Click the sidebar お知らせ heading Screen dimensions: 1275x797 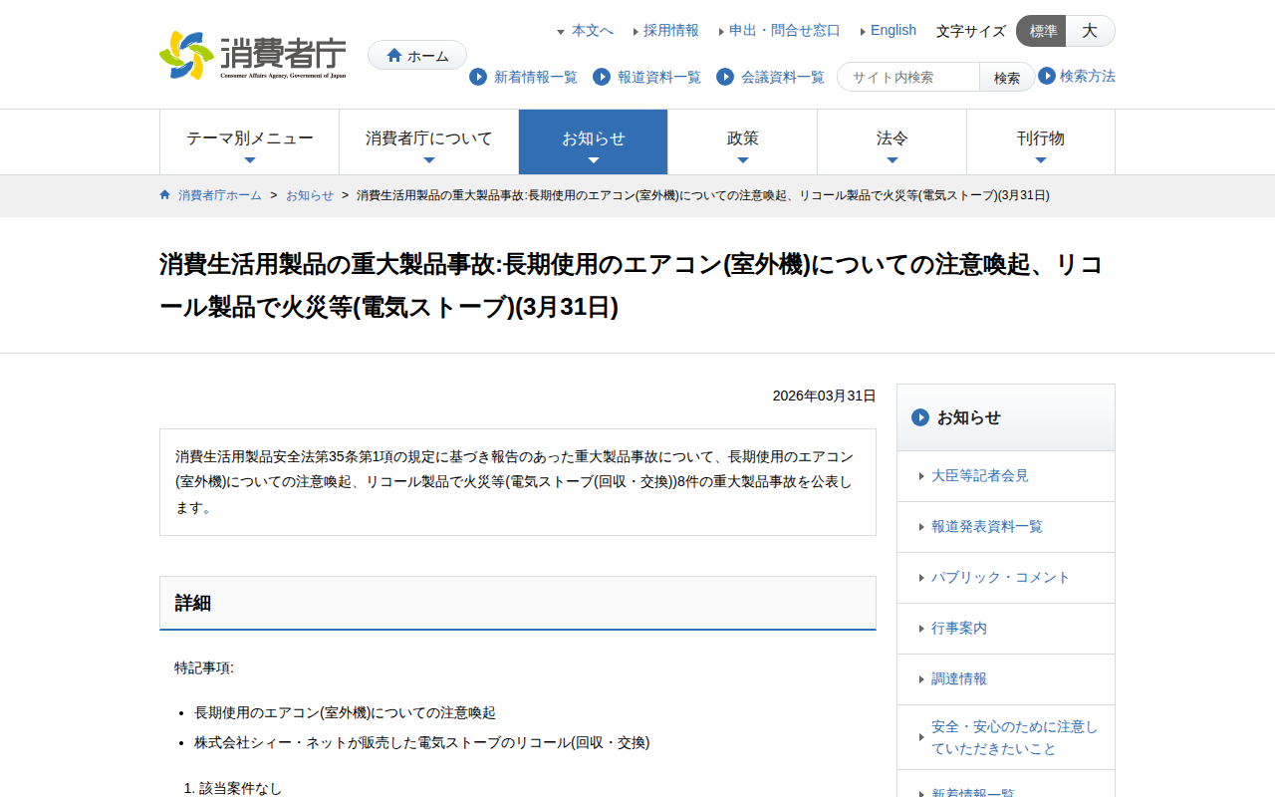click(x=1006, y=417)
